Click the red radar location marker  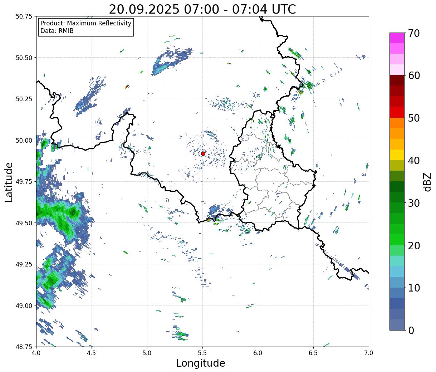pos(203,153)
